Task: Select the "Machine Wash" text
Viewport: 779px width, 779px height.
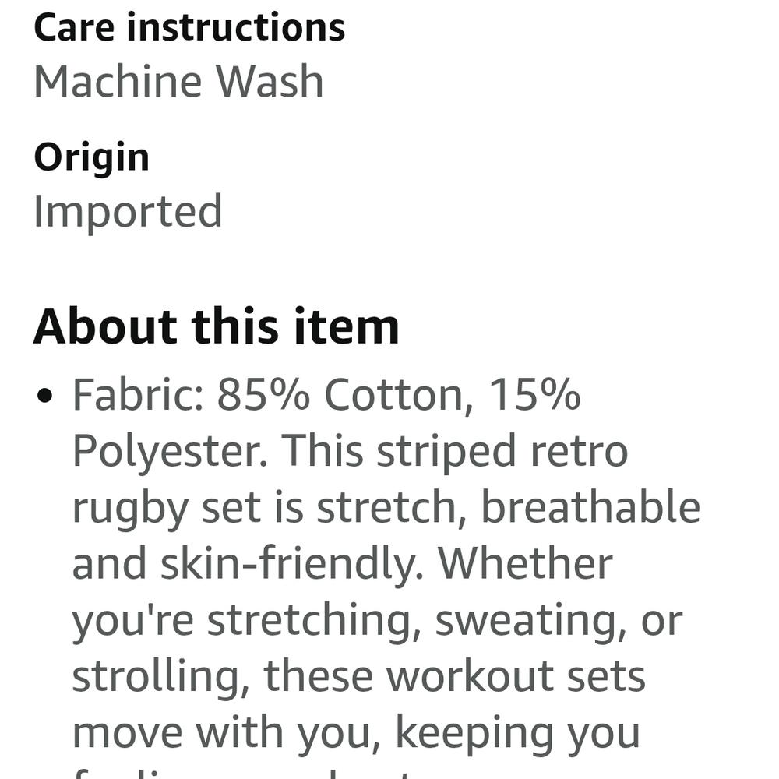Action: (178, 81)
